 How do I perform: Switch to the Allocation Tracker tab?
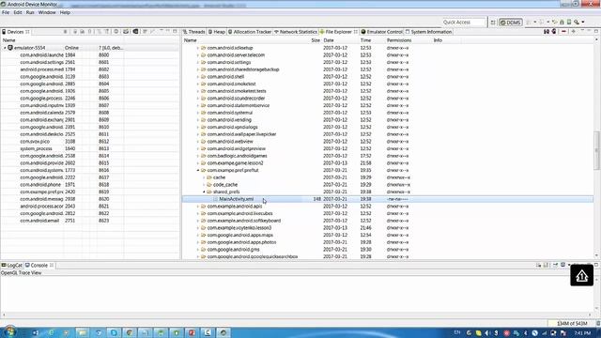coord(250,32)
